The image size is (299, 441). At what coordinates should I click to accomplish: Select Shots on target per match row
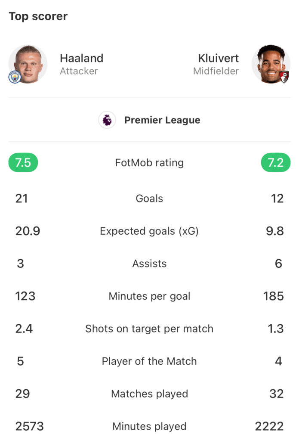(x=150, y=329)
